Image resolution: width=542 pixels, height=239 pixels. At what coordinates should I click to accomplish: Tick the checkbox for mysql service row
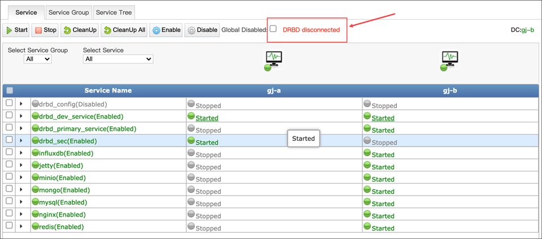pos(9,201)
